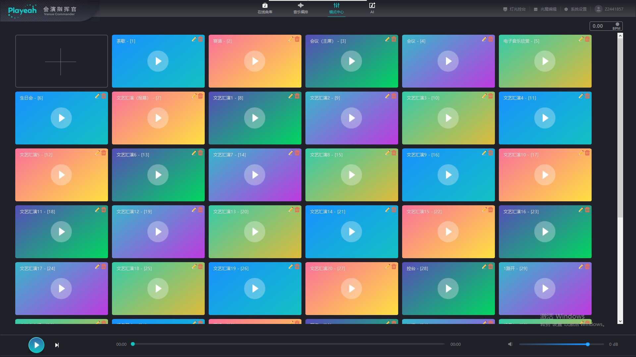The height and width of the screenshot is (357, 636).
Task: Edit the 会议（主席） - [3] mode
Action: (x=388, y=39)
